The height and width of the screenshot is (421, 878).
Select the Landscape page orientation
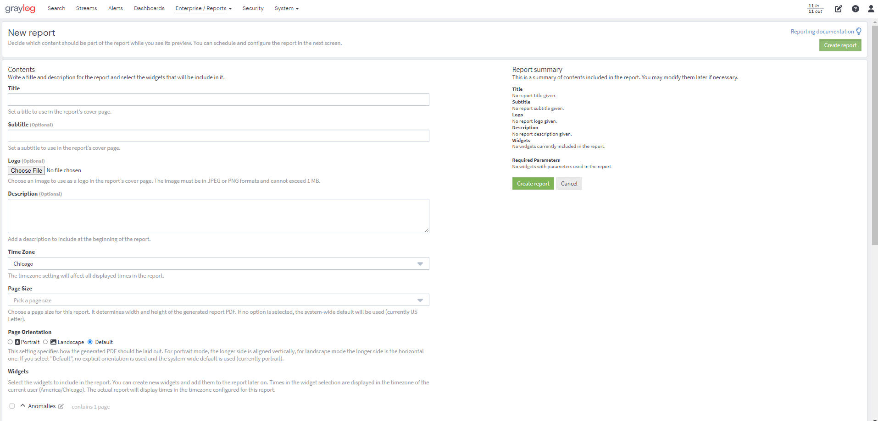click(x=45, y=342)
